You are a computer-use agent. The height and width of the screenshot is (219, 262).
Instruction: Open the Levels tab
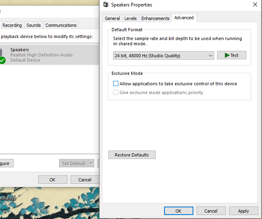pos(130,18)
